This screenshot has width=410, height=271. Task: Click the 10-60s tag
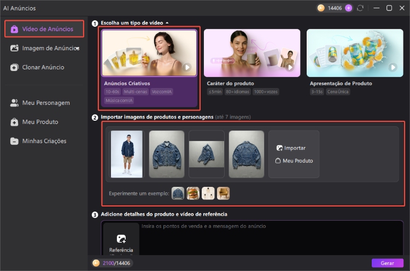113,92
